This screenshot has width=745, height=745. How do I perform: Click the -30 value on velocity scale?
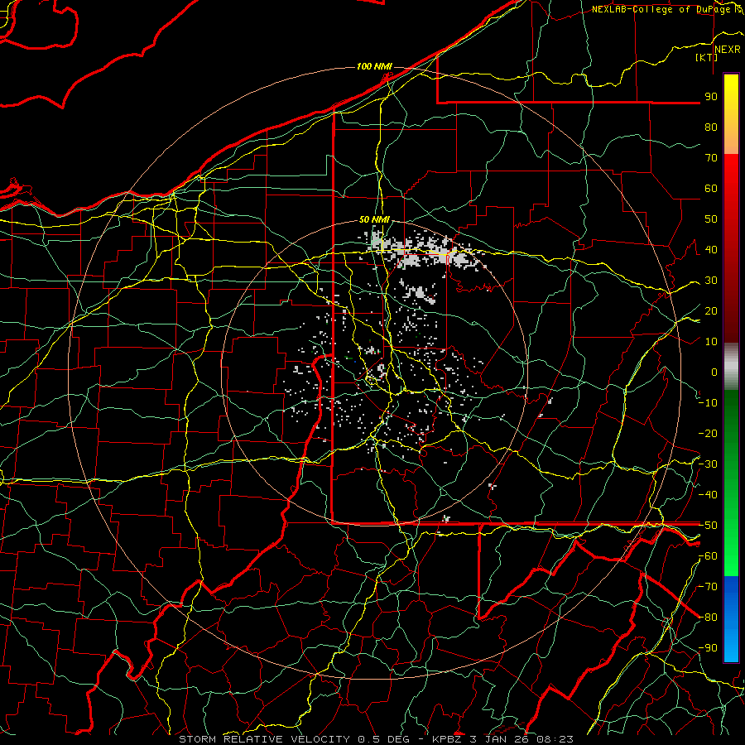tap(708, 464)
